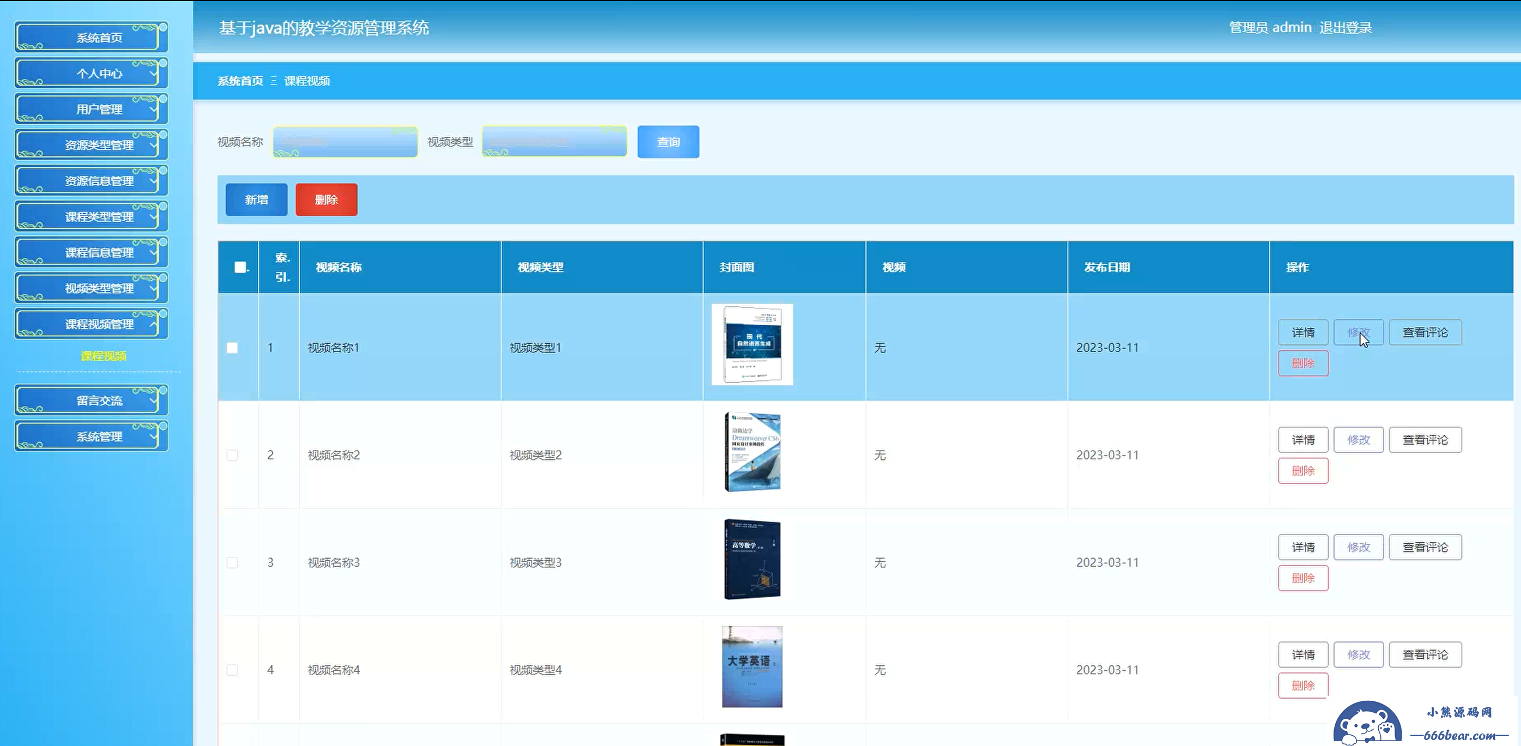Check the checkbox for row 视频名称4
1521x746 pixels.
coord(233,670)
